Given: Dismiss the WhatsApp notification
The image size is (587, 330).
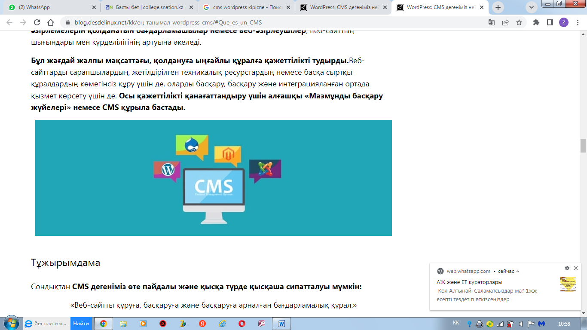Looking at the screenshot, I should coord(576,268).
